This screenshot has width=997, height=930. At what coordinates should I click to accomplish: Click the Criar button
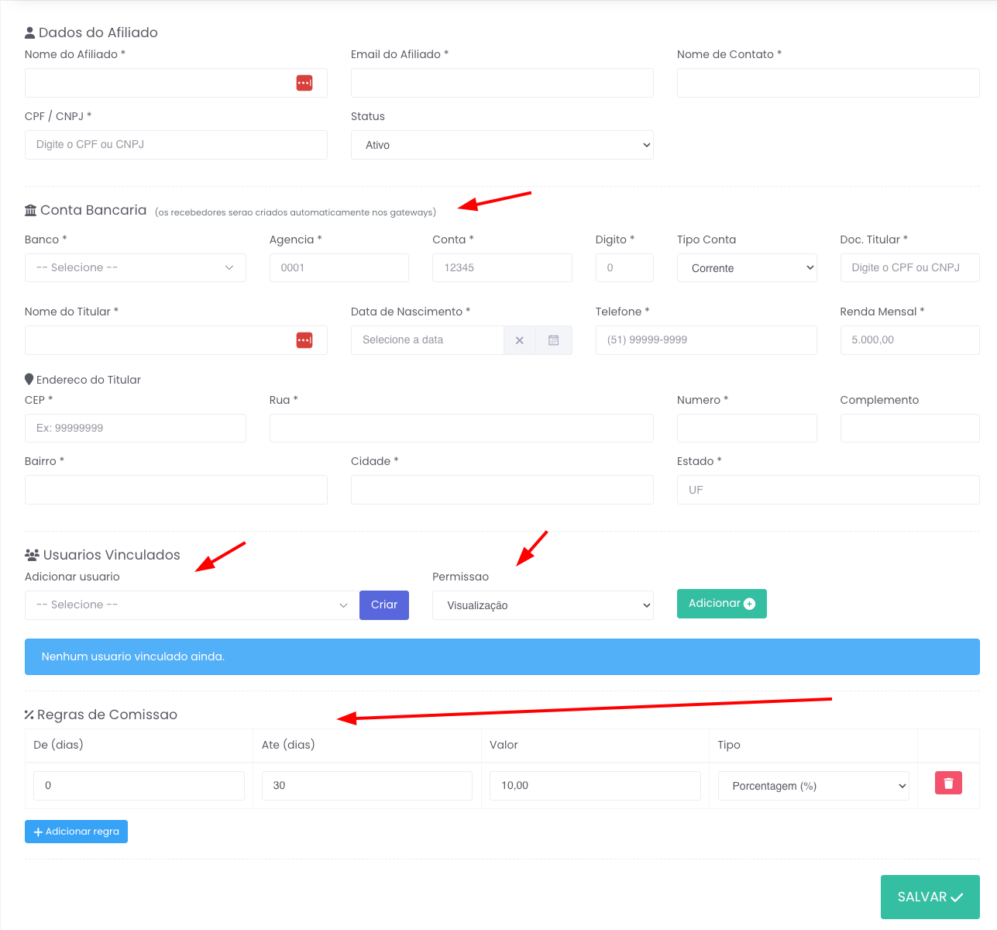[384, 605]
